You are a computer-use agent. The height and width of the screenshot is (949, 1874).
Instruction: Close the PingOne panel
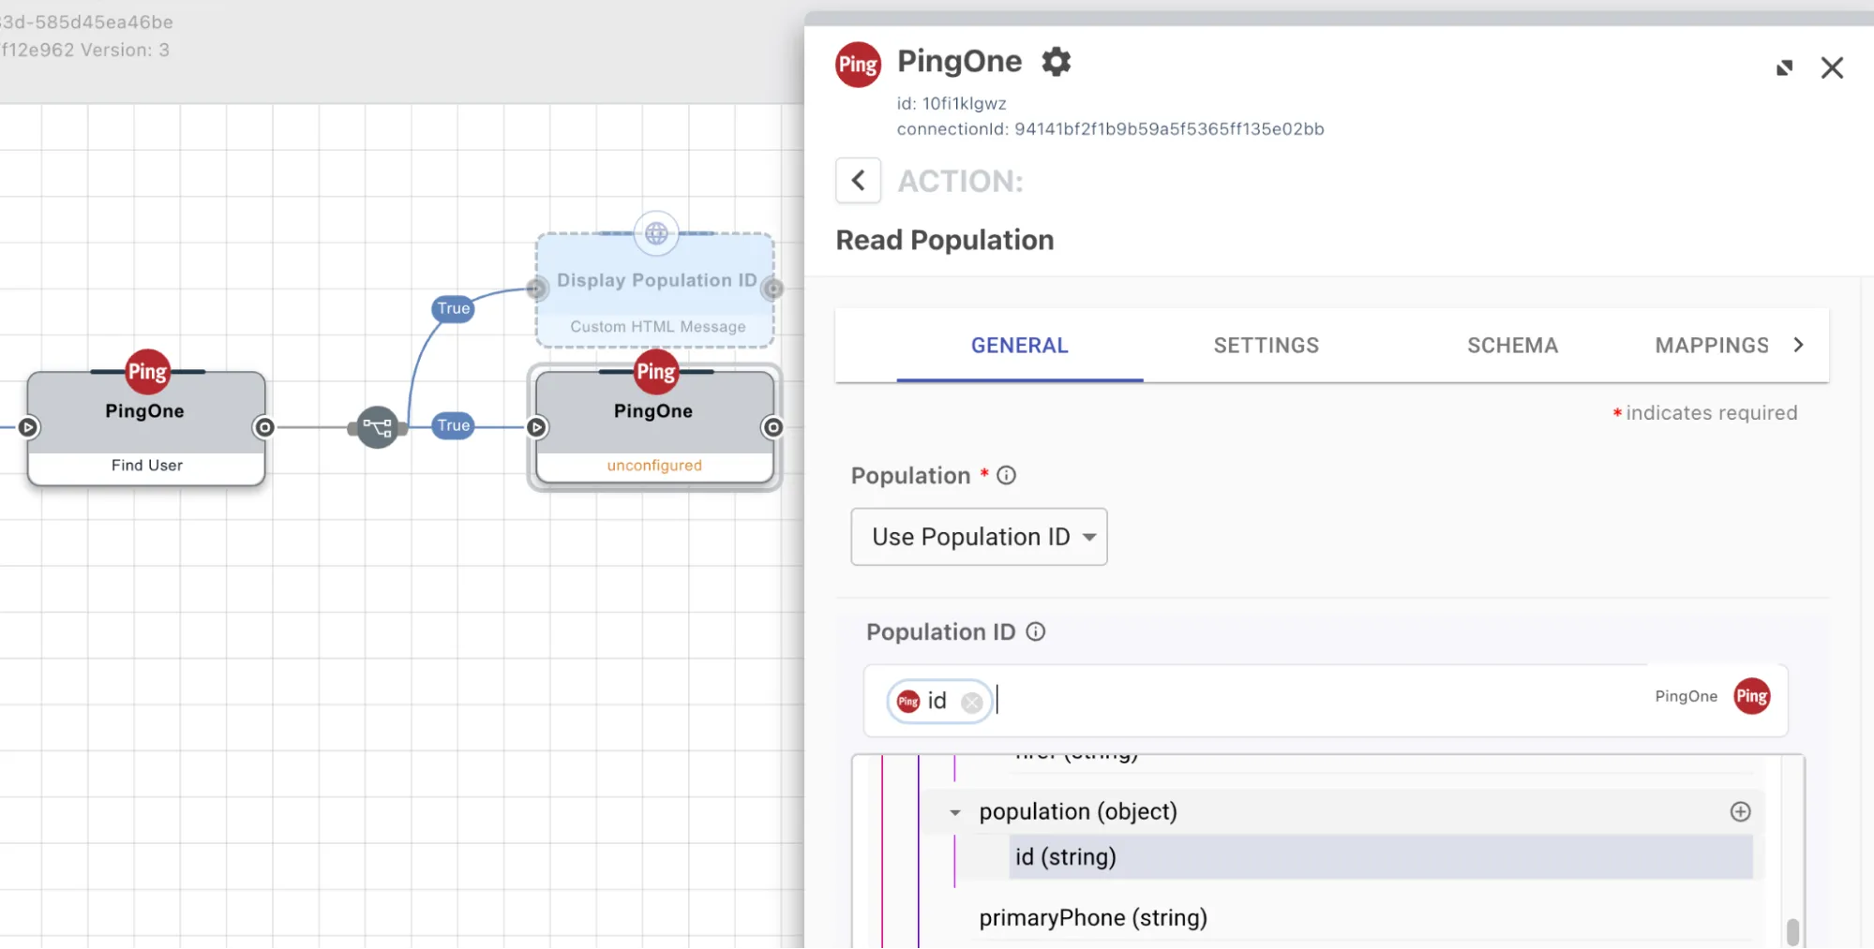point(1832,68)
